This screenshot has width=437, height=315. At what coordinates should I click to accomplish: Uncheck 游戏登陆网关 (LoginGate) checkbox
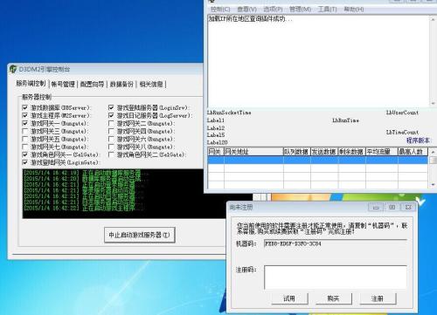(25, 162)
